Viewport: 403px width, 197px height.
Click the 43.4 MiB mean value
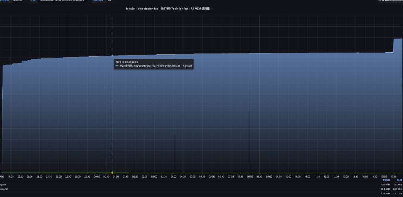coord(385,189)
